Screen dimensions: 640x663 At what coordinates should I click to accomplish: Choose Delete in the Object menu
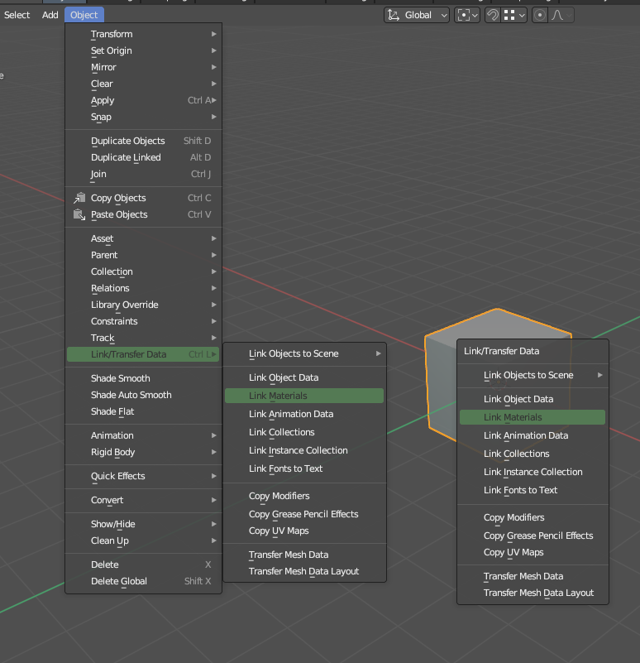click(143, 564)
